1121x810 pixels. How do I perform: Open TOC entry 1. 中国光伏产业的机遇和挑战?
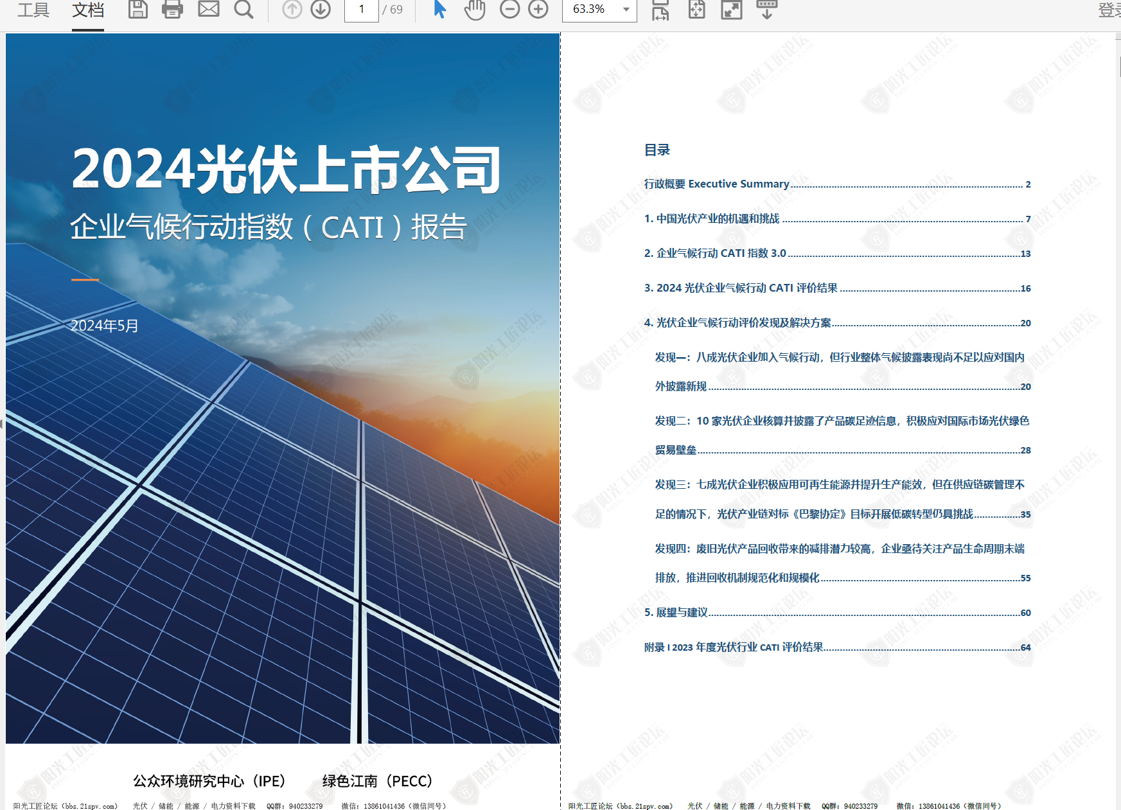point(838,218)
